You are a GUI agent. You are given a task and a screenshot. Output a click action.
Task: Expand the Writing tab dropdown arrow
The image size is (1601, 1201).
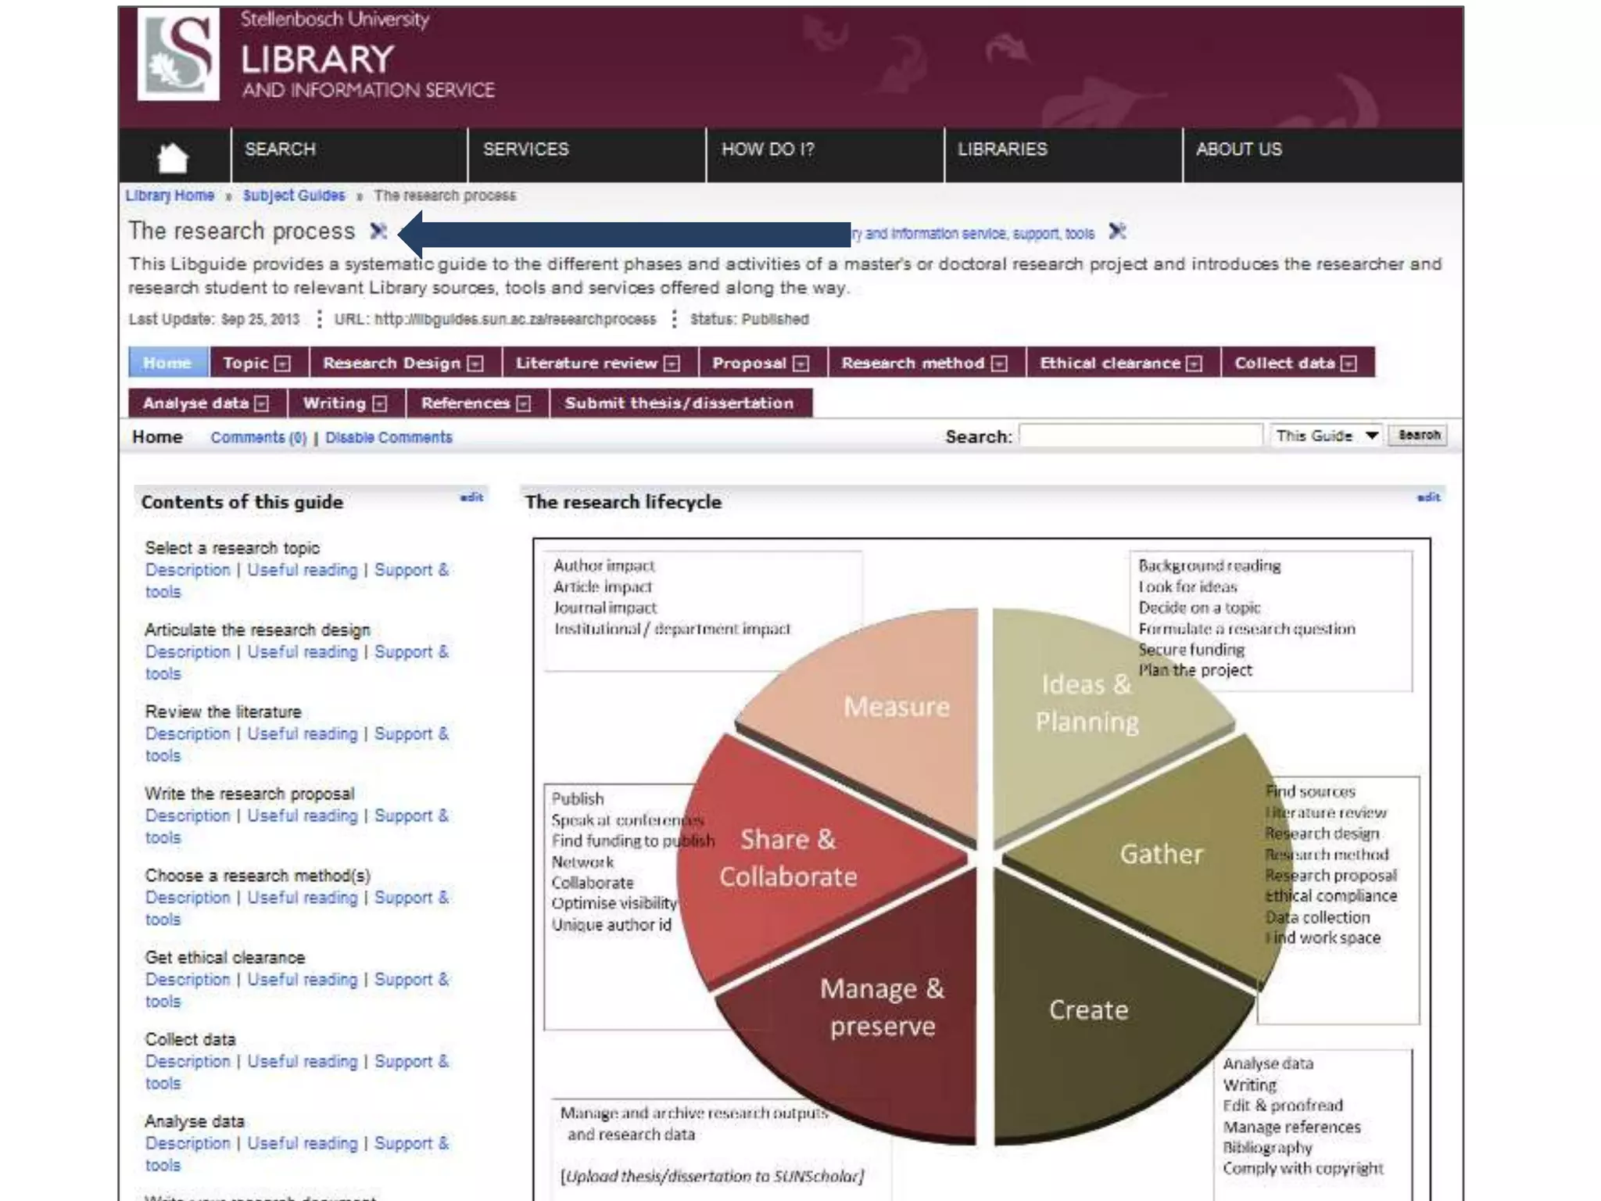pos(380,403)
